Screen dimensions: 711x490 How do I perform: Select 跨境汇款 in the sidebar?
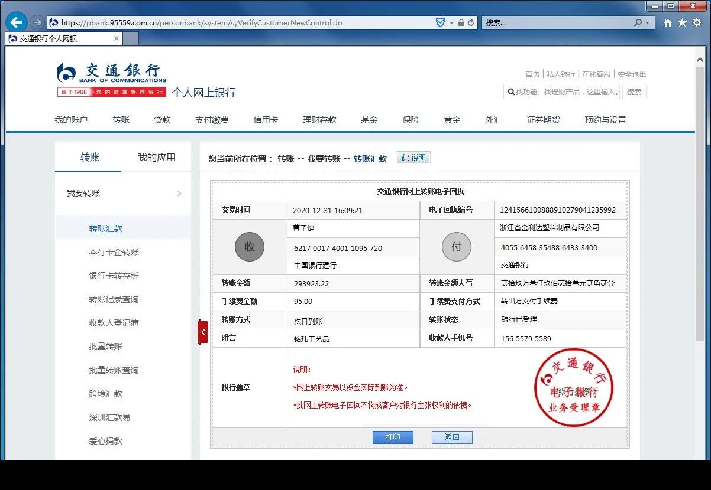[106, 394]
